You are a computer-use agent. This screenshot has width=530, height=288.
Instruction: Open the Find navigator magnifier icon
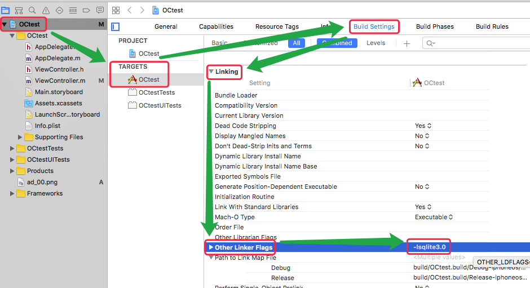coord(32,10)
